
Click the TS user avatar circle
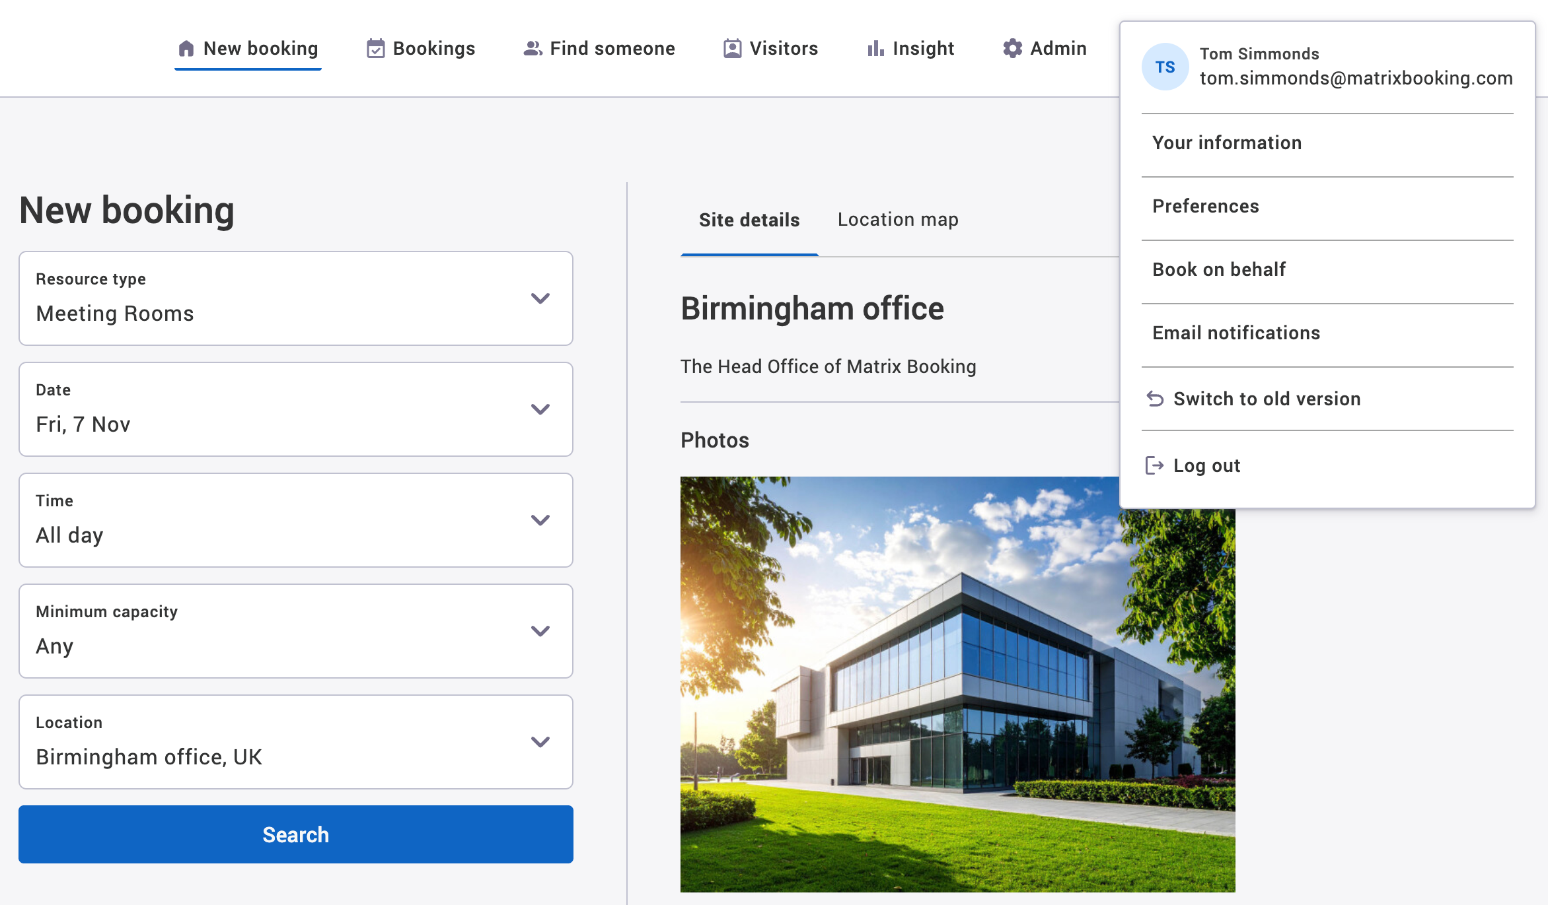click(x=1165, y=67)
